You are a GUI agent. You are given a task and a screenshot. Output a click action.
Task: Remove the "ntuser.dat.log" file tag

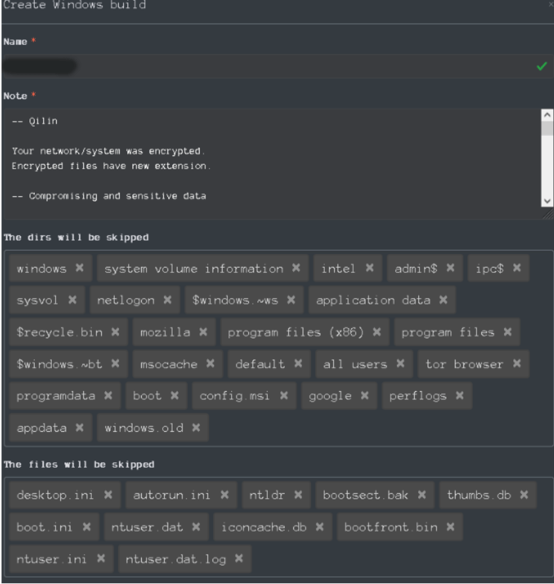(239, 558)
